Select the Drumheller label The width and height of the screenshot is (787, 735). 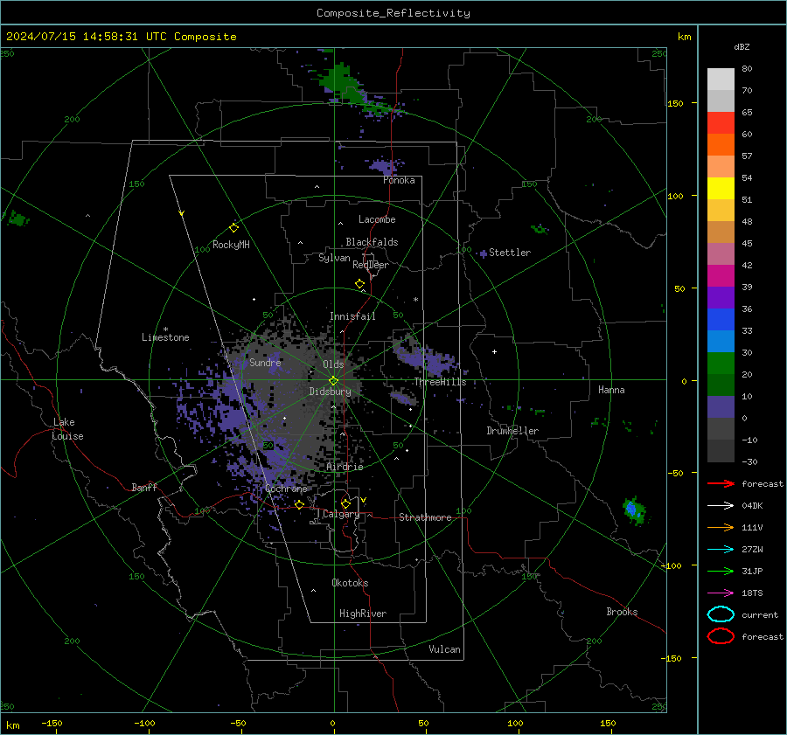coord(512,431)
